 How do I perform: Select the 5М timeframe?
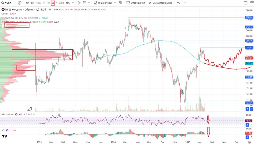click(33, 3)
